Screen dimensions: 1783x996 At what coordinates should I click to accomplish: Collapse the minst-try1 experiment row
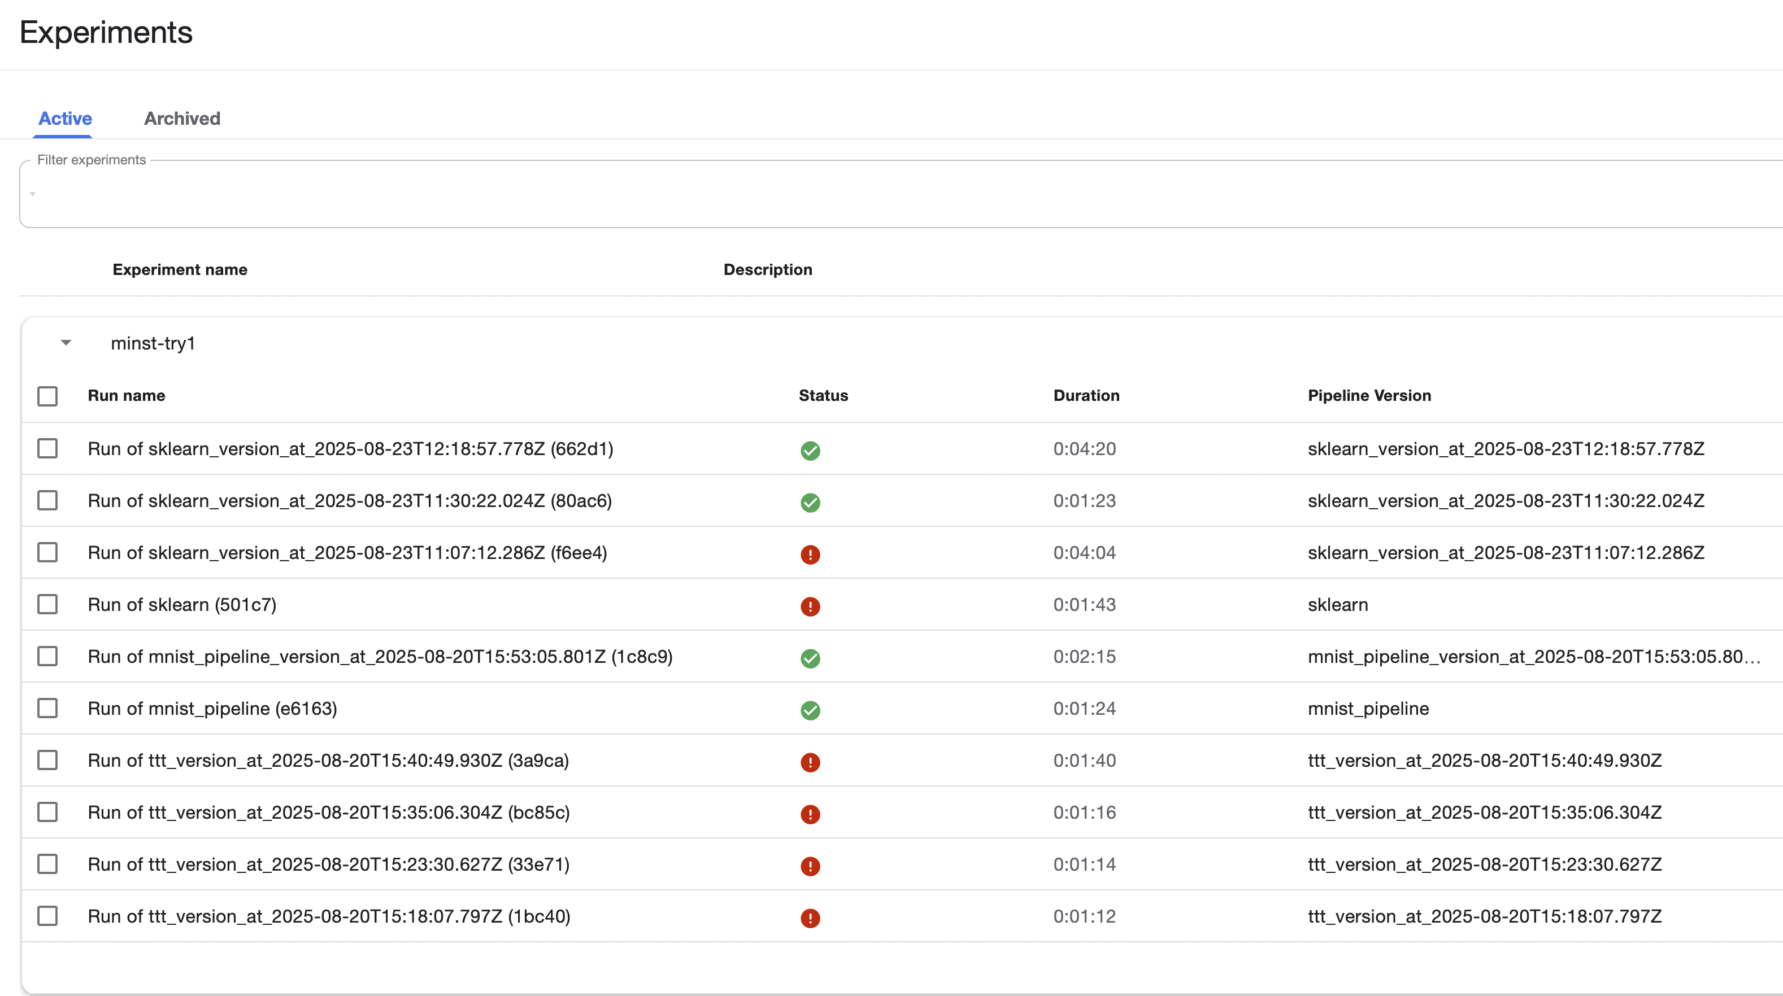click(66, 342)
